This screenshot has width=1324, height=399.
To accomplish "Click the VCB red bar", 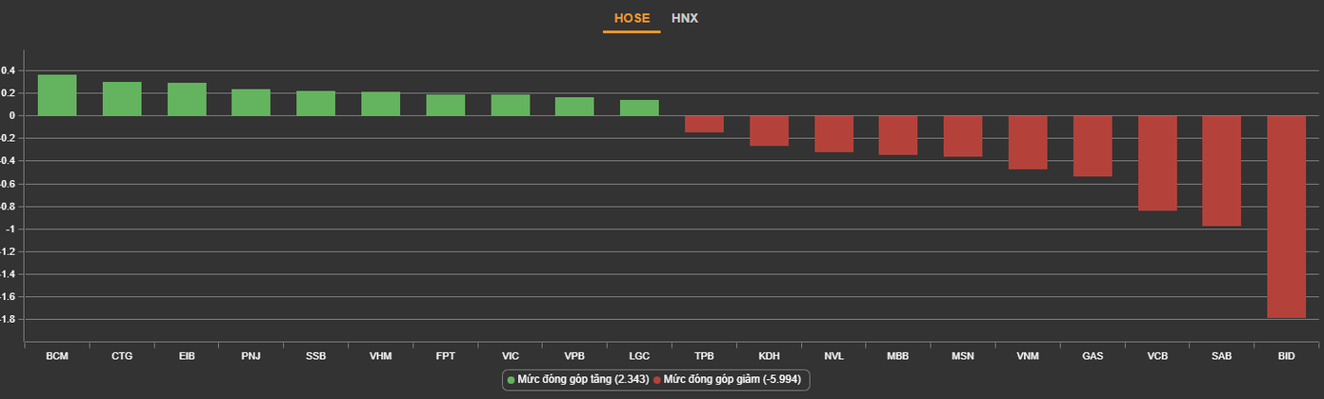I will tap(1157, 163).
